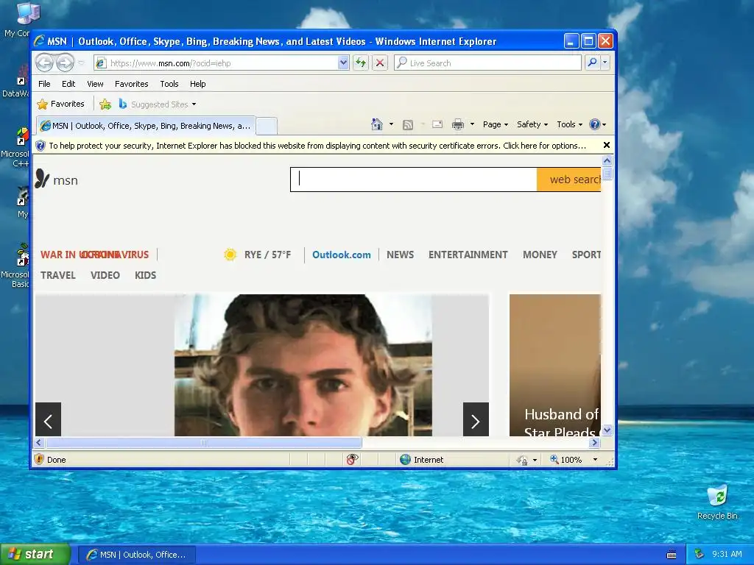
Task: Open the Help menu
Action: [x=197, y=84]
